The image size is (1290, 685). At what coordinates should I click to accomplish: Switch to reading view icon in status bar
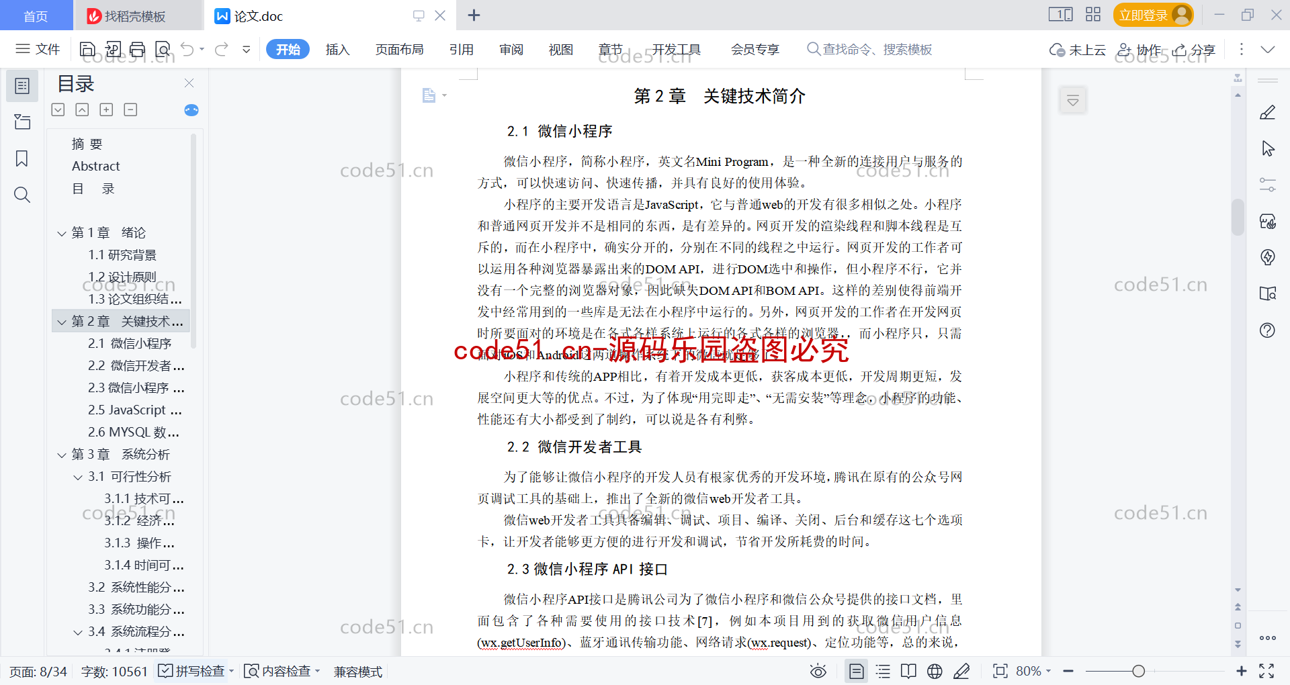coord(908,671)
